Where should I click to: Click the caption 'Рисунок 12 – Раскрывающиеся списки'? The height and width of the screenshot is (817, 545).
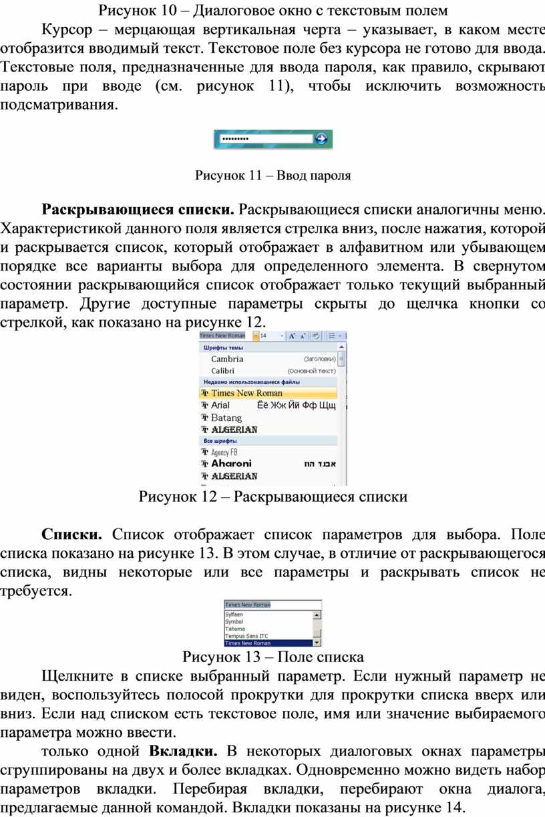pyautogui.click(x=272, y=497)
